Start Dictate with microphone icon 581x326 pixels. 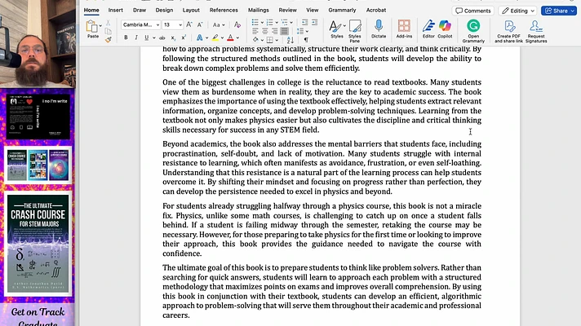(379, 29)
